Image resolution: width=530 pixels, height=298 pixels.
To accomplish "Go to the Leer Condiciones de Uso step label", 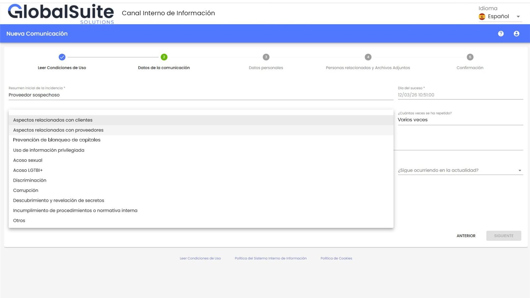I will [x=62, y=68].
